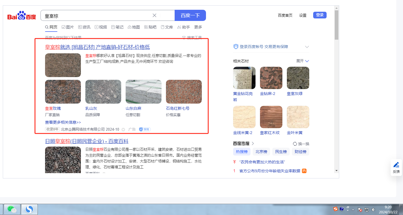Click the volume speaker tray icon
The width and height of the screenshot is (403, 215).
click(x=373, y=209)
